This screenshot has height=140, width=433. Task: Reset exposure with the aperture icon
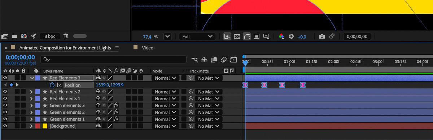[291, 36]
